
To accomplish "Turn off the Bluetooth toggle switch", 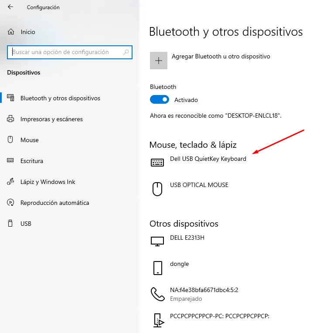I will click(159, 100).
